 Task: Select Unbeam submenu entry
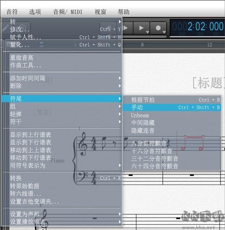coord(172,115)
